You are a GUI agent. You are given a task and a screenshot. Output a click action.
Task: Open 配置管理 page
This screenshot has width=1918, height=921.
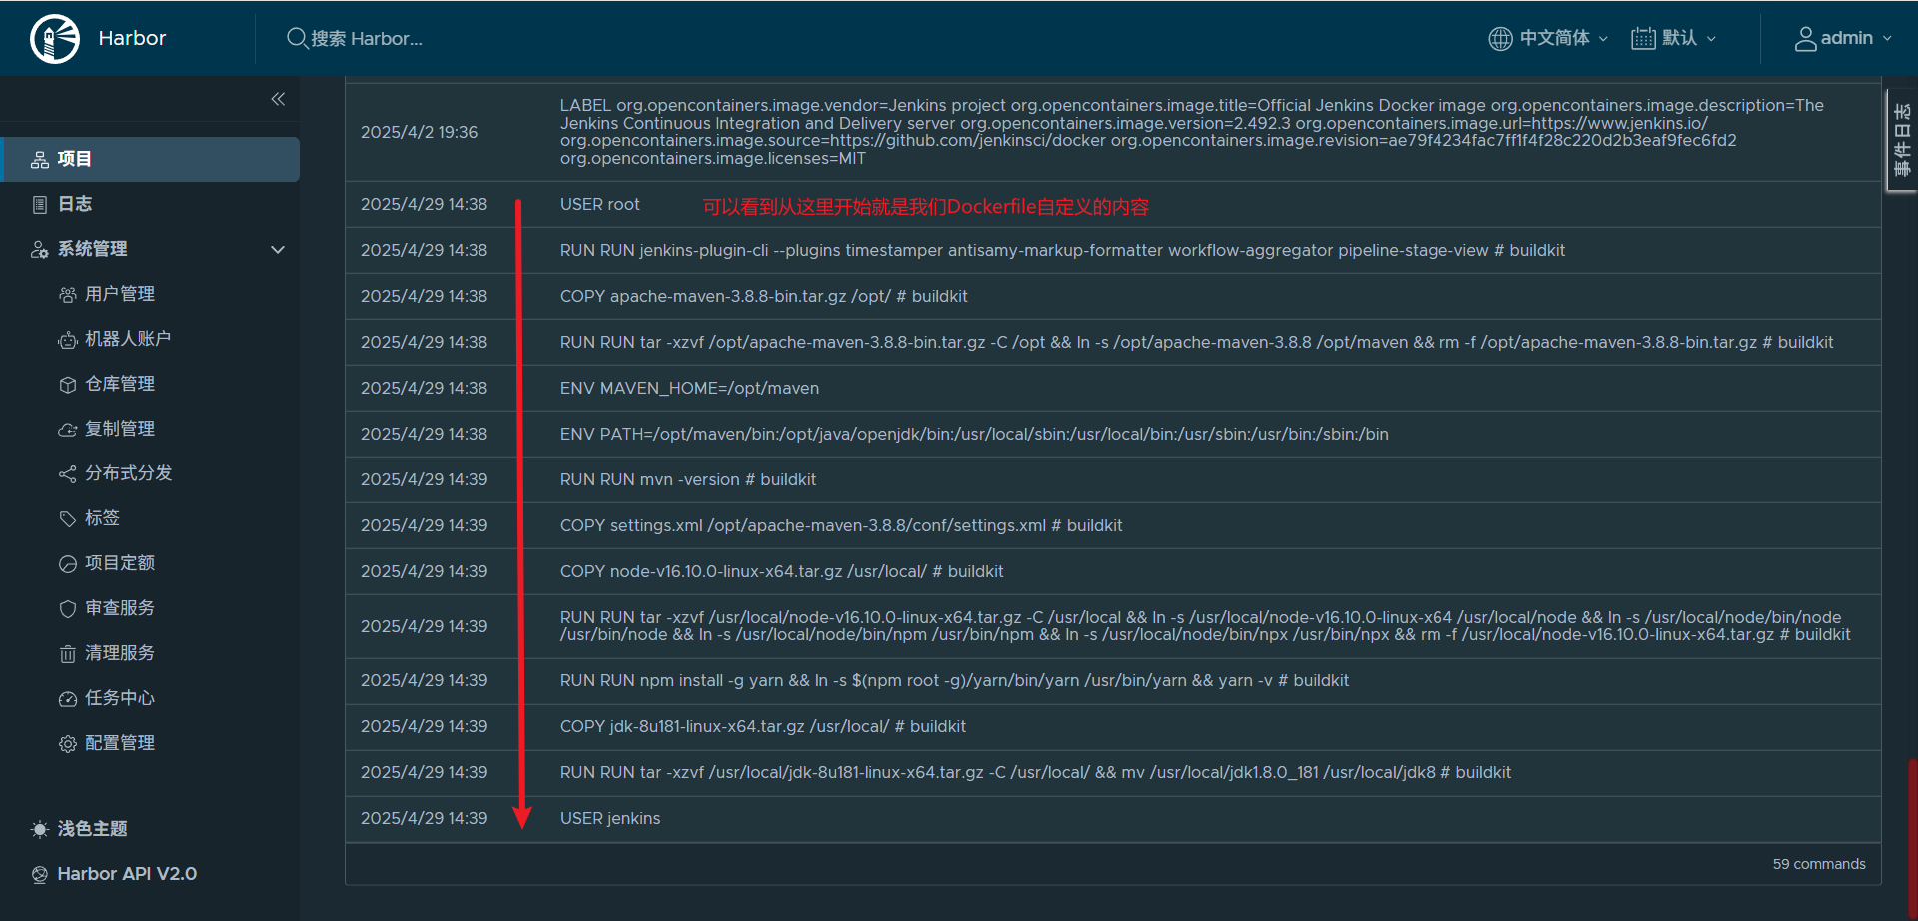(x=120, y=743)
